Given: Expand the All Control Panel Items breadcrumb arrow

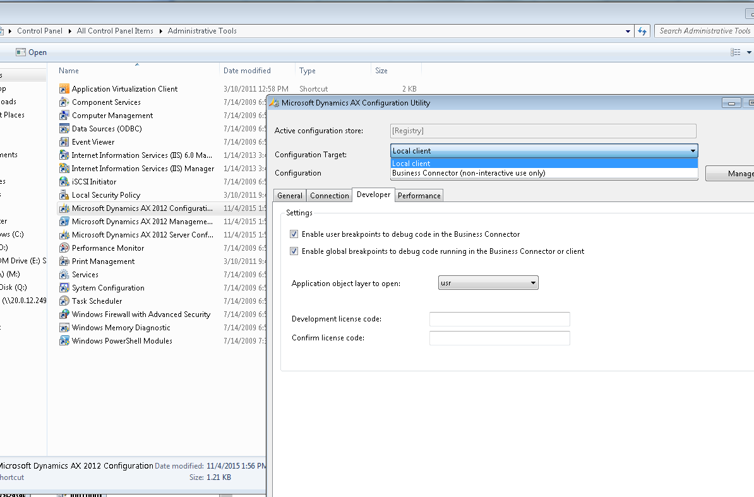Looking at the screenshot, I should point(160,31).
